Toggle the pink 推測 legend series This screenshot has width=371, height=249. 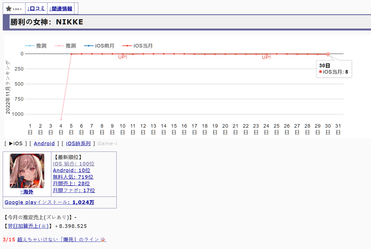(65, 46)
